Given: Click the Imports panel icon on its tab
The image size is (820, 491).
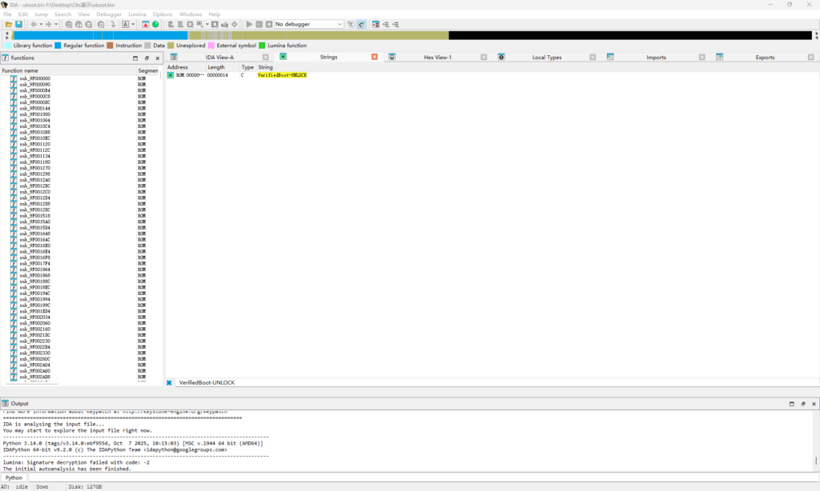Looking at the screenshot, I should 609,57.
